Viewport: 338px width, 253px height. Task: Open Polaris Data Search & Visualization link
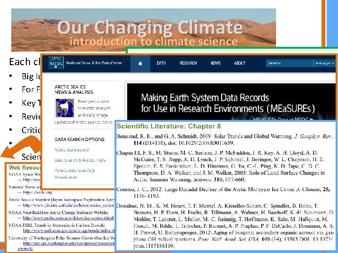click(75, 174)
